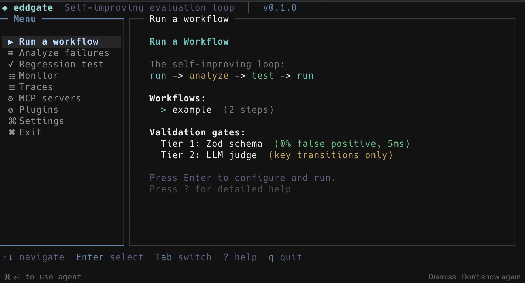Click the X icon beside Exit
The width and height of the screenshot is (525, 283).
(12, 132)
